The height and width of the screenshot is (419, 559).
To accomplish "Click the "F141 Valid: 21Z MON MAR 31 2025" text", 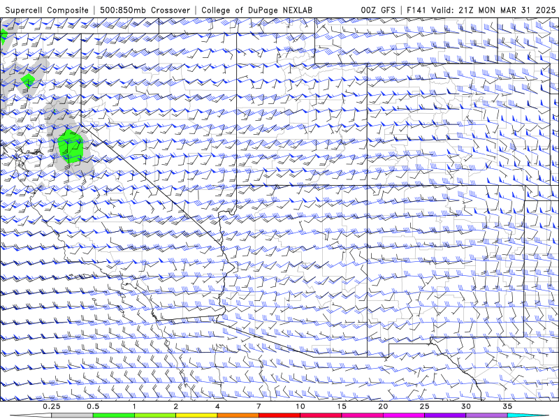I will (481, 10).
